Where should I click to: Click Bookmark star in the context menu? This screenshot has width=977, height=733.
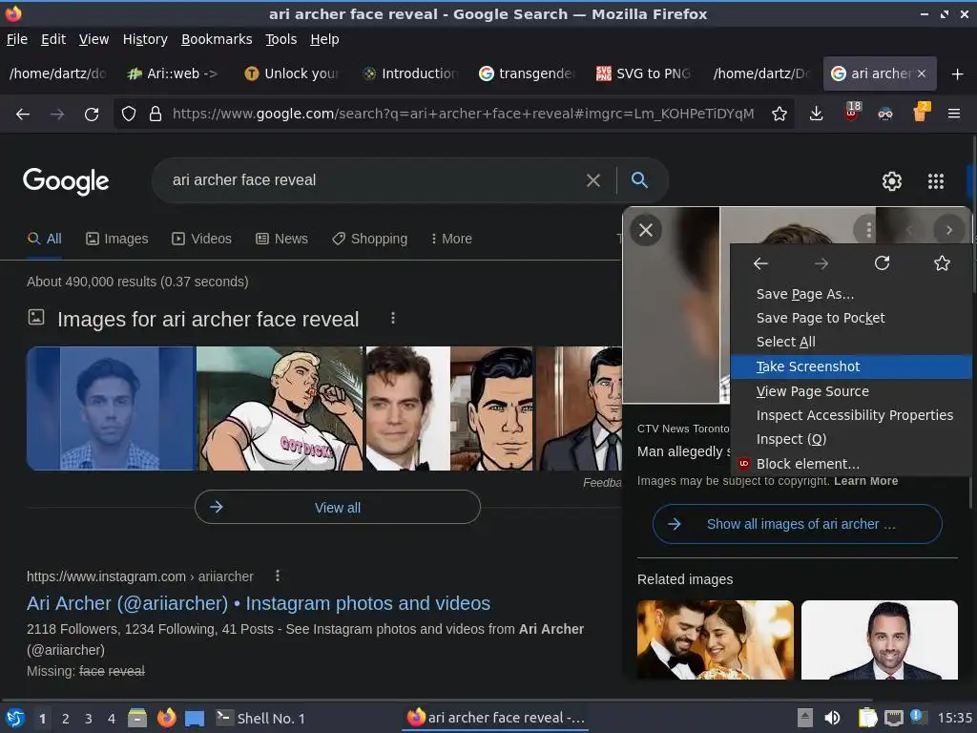(942, 263)
